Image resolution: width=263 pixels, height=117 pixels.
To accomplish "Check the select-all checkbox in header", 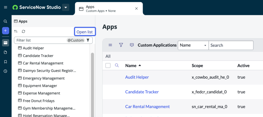I will [108, 66].
